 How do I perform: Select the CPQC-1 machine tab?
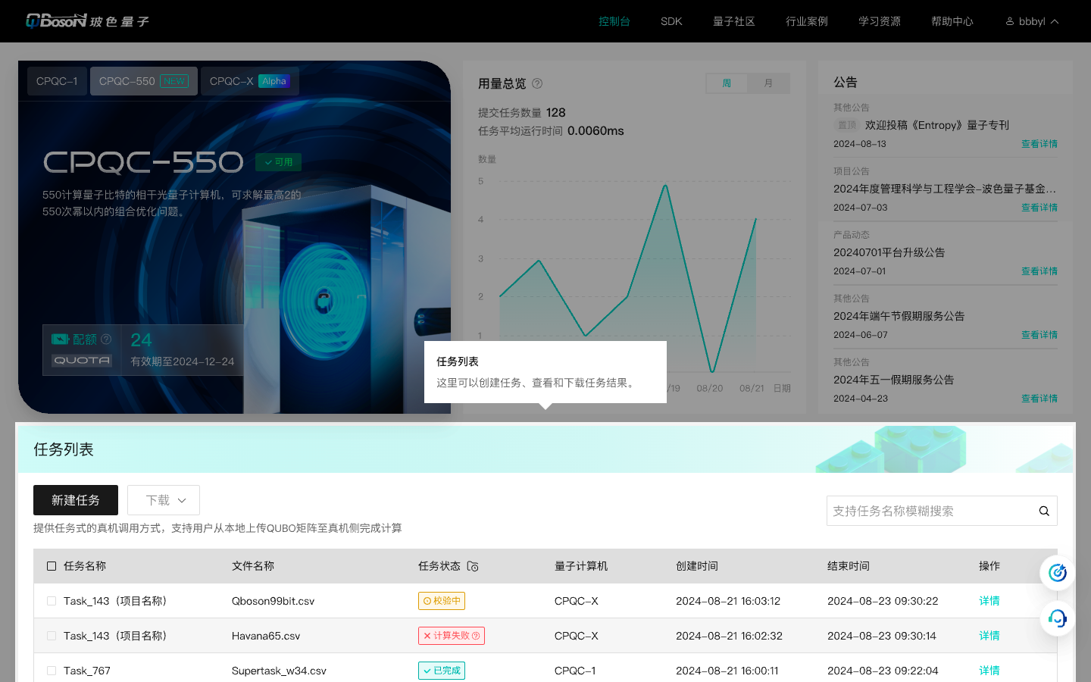pyautogui.click(x=57, y=81)
